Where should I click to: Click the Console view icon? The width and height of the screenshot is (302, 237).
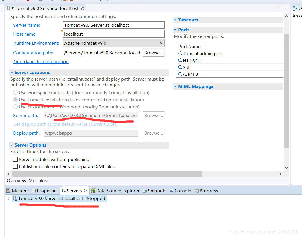point(171,190)
